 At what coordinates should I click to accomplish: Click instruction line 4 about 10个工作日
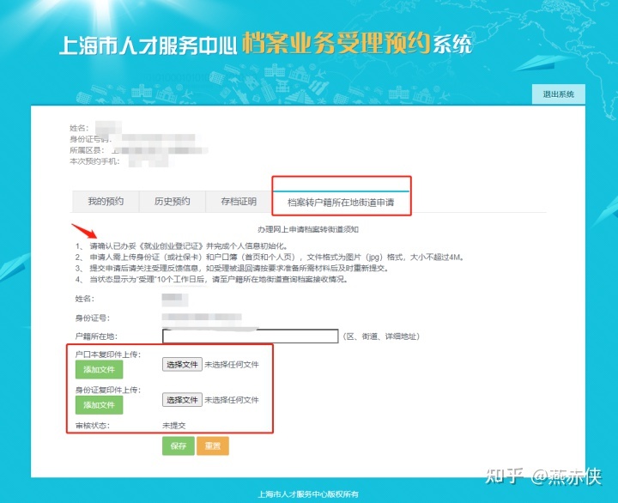pyautogui.click(x=212, y=279)
